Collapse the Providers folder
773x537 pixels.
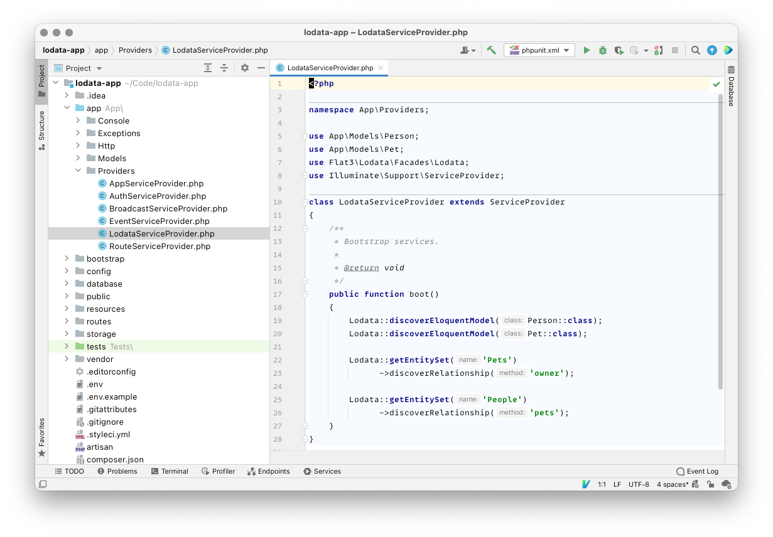(x=78, y=171)
